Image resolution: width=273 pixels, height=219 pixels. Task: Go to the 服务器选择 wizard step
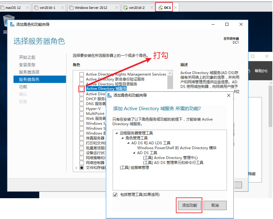[29, 72]
